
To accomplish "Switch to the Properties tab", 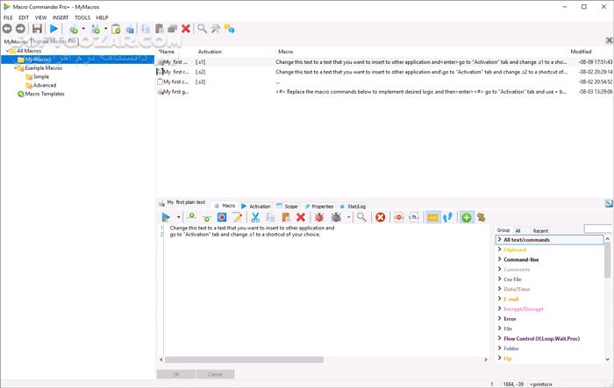I will [x=319, y=206].
